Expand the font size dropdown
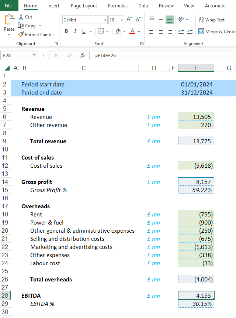 (x=121, y=20)
